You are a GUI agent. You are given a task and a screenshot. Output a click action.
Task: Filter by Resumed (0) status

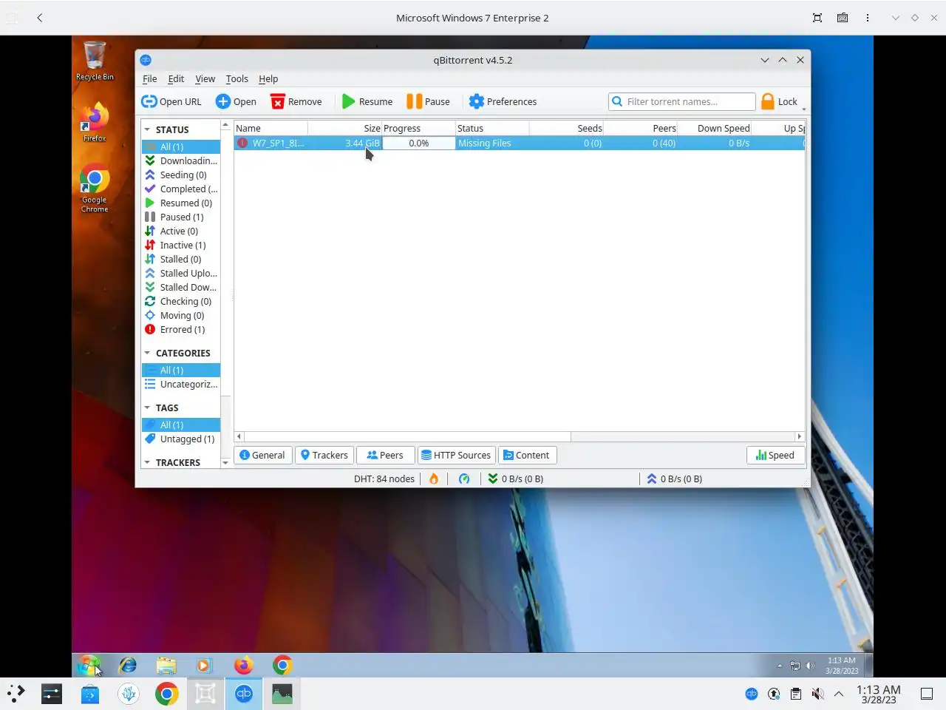(x=181, y=203)
